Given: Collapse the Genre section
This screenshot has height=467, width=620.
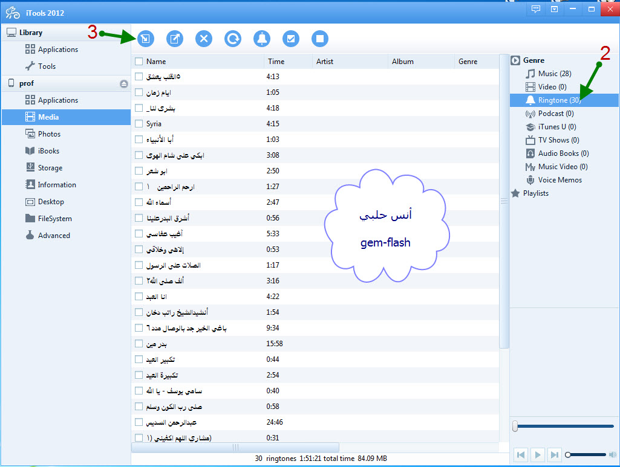Looking at the screenshot, I should pyautogui.click(x=515, y=60).
